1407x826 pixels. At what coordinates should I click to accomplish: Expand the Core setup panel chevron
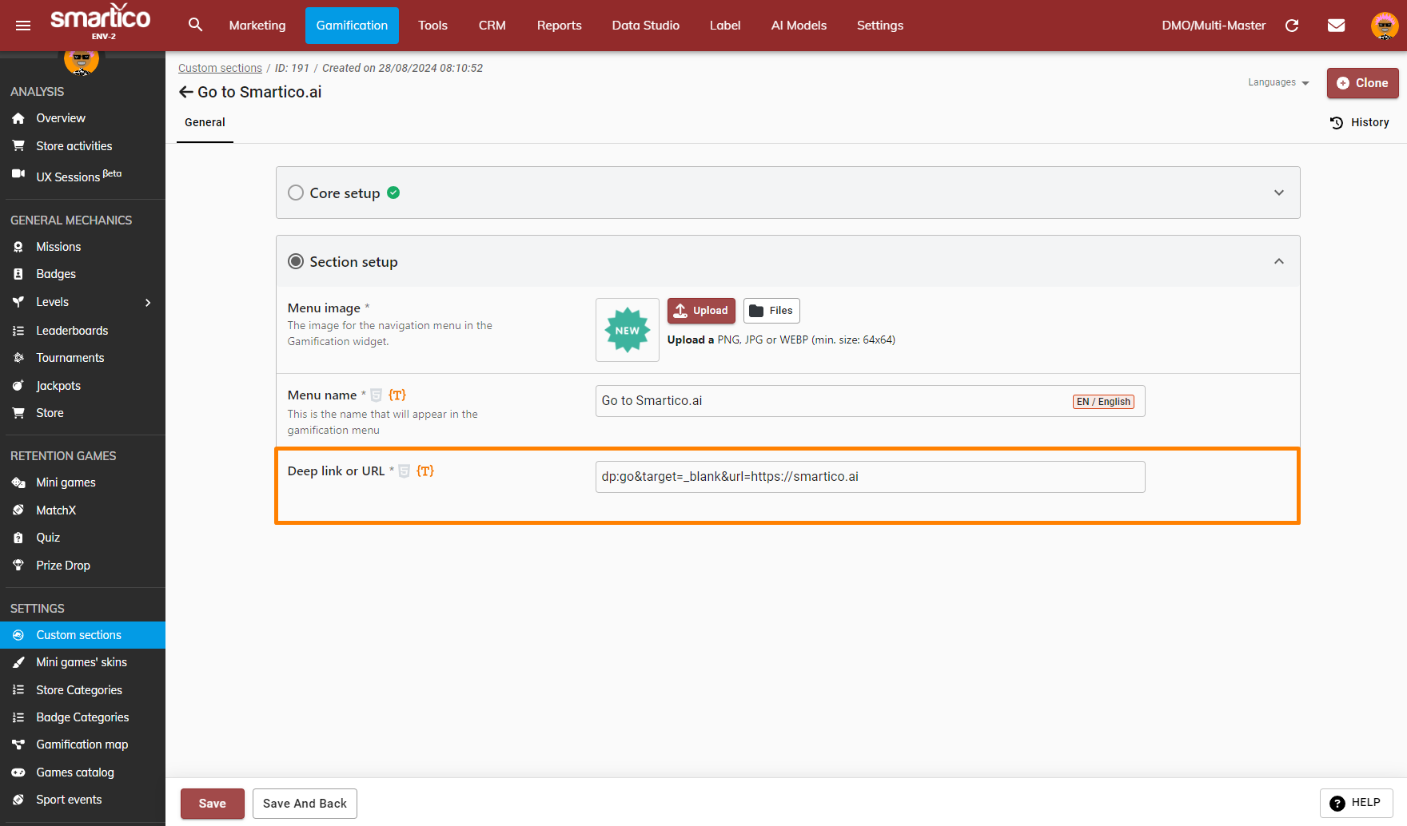(1279, 193)
